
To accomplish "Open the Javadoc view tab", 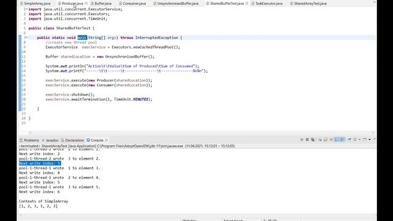I will [50, 141].
